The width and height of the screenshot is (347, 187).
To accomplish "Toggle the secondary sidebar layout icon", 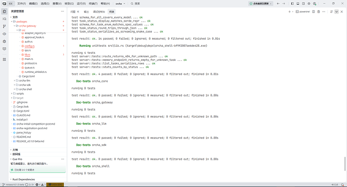I will (303, 4).
